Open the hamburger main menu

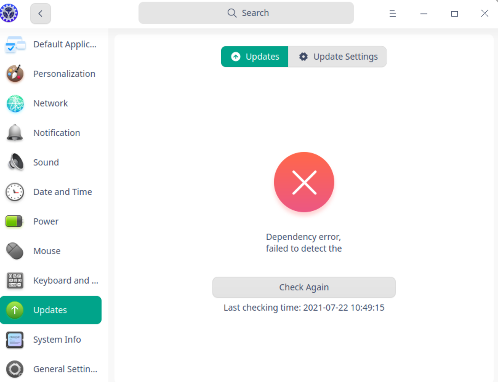point(392,14)
